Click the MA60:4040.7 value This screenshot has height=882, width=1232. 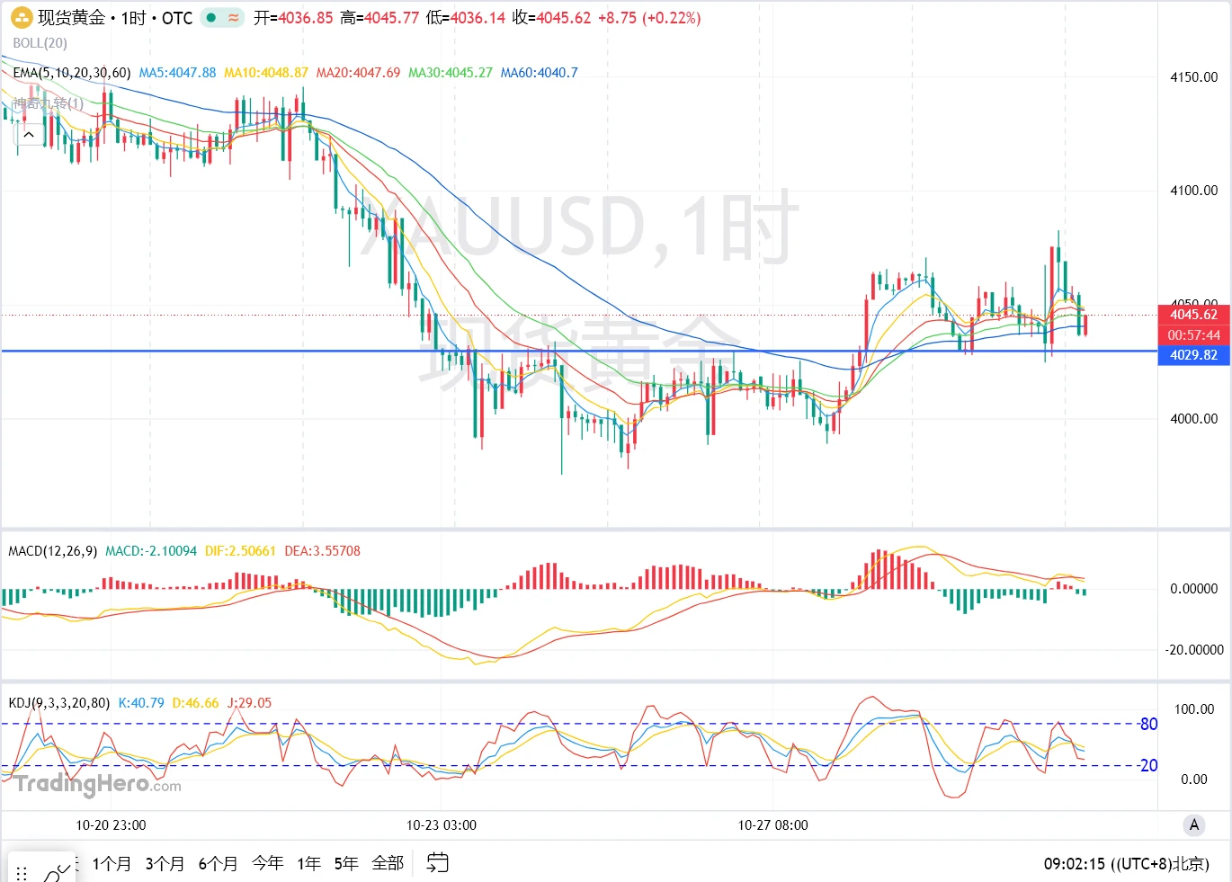(x=539, y=73)
